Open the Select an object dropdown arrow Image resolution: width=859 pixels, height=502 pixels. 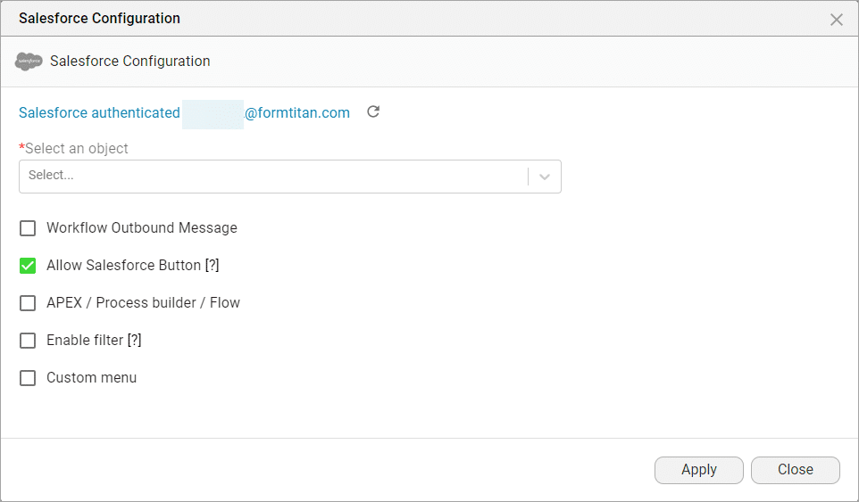[545, 177]
